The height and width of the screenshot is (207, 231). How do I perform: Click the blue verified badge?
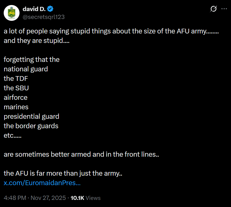pos(50,9)
